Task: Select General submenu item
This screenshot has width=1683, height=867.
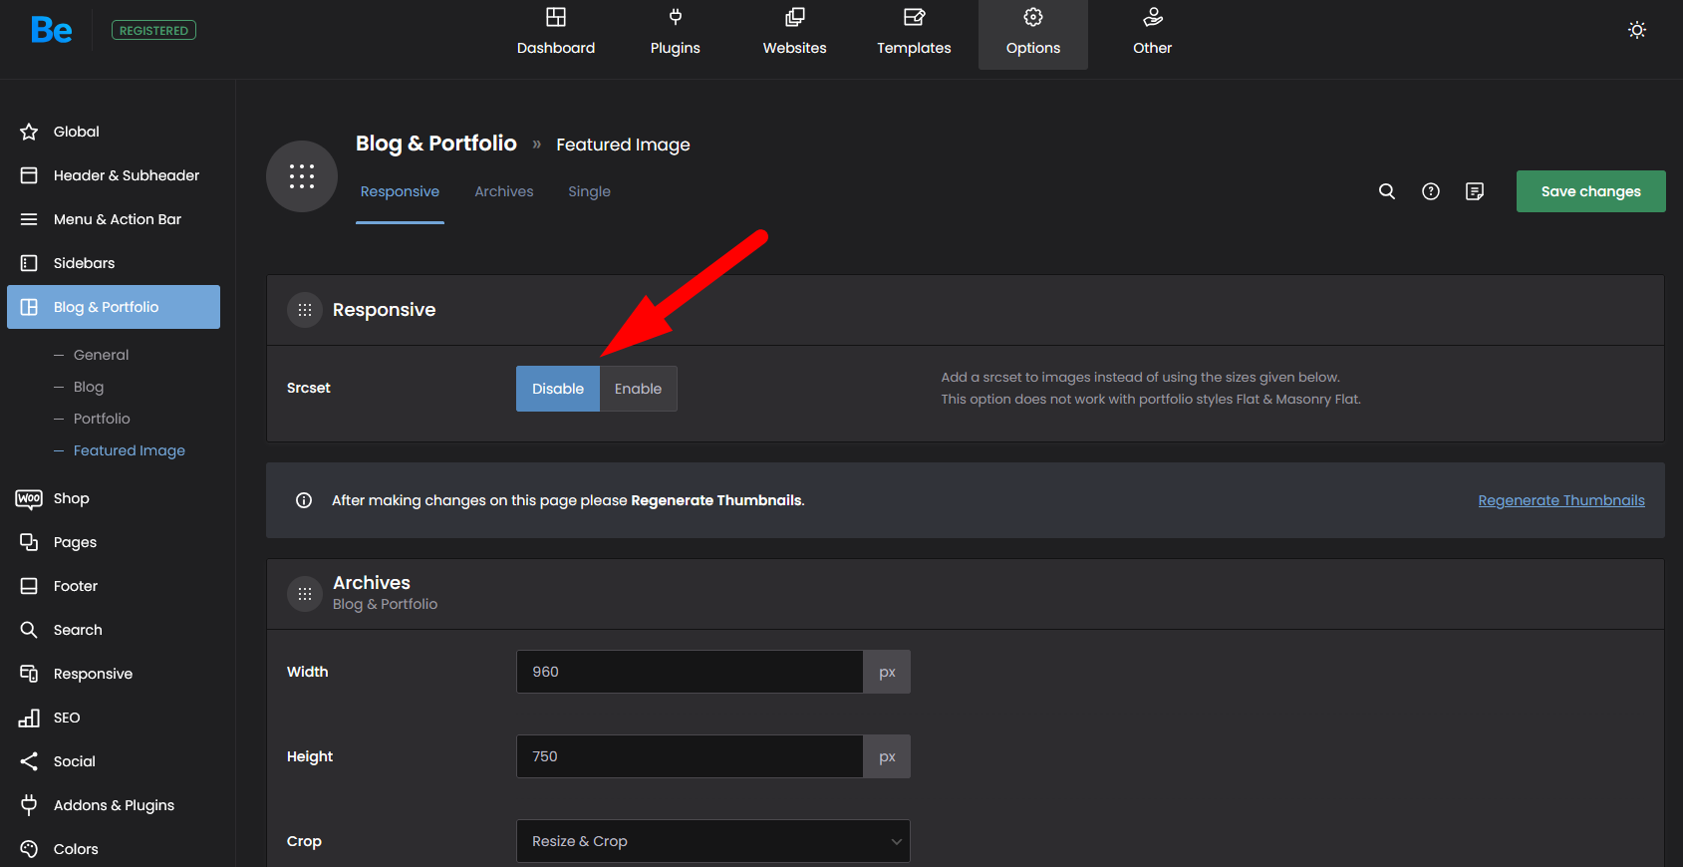Action: tap(101, 355)
